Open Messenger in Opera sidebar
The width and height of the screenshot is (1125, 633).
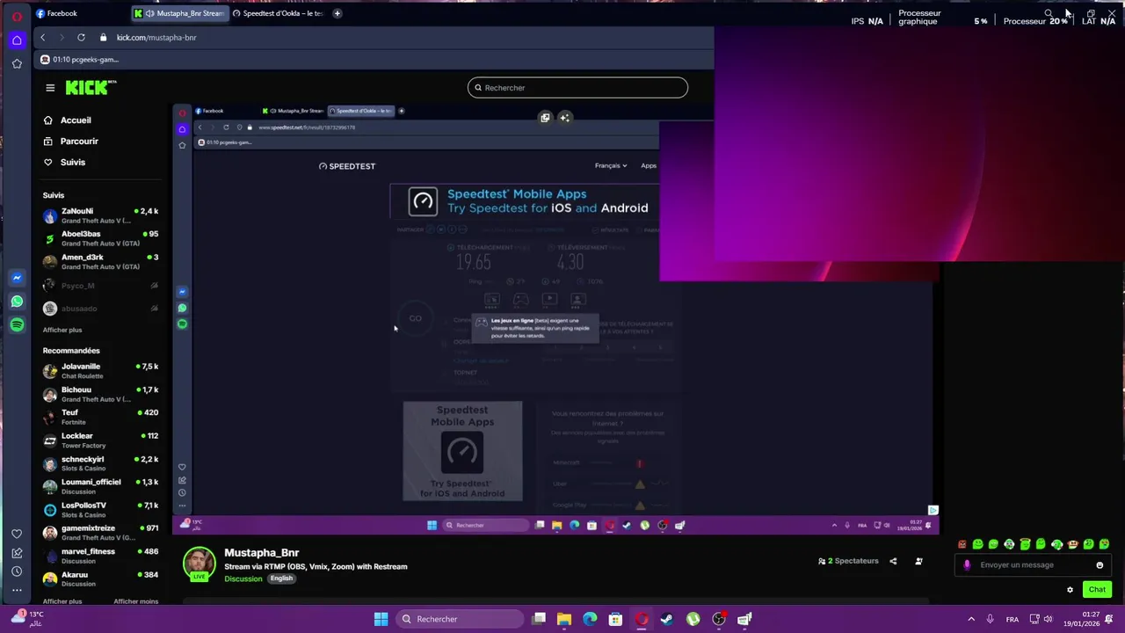[x=17, y=278]
